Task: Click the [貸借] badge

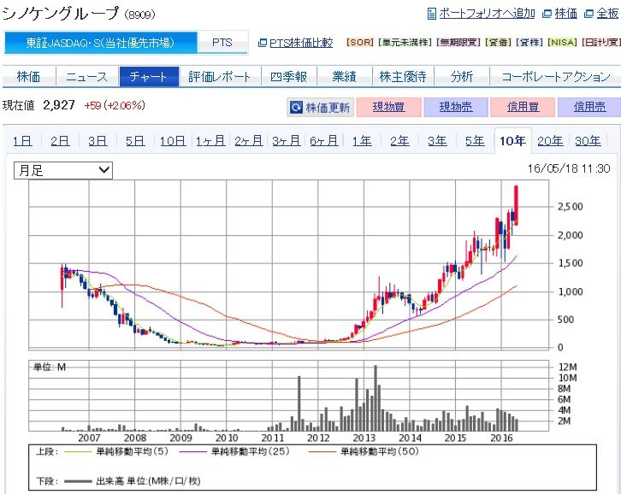Action: (x=499, y=43)
